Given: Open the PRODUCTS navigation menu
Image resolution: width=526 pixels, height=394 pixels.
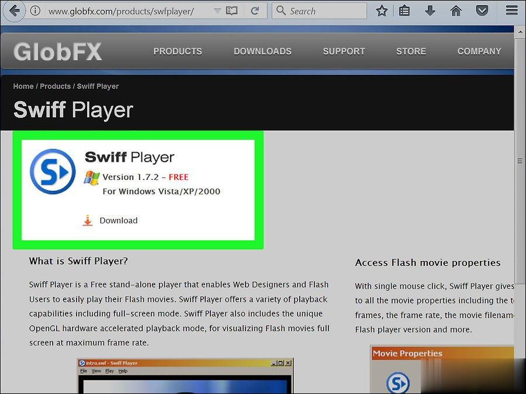Looking at the screenshot, I should point(178,51).
